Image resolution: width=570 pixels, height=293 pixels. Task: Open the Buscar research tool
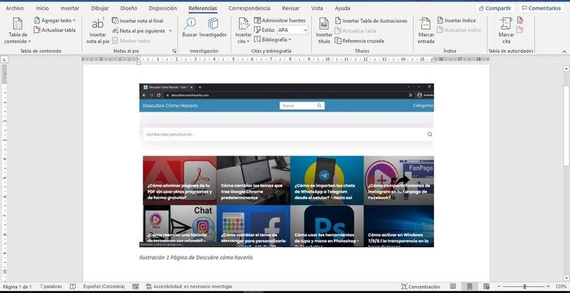(190, 28)
